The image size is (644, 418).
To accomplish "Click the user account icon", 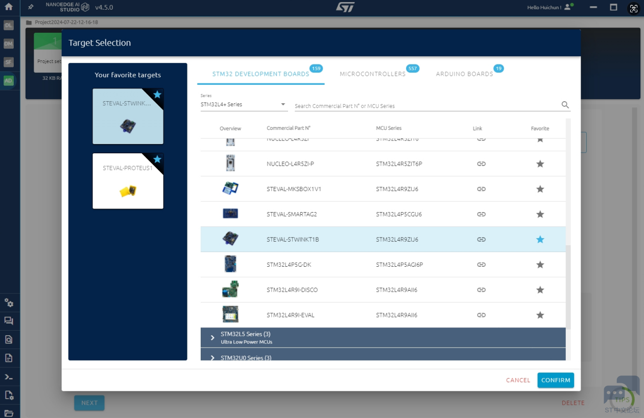I will pyautogui.click(x=568, y=7).
